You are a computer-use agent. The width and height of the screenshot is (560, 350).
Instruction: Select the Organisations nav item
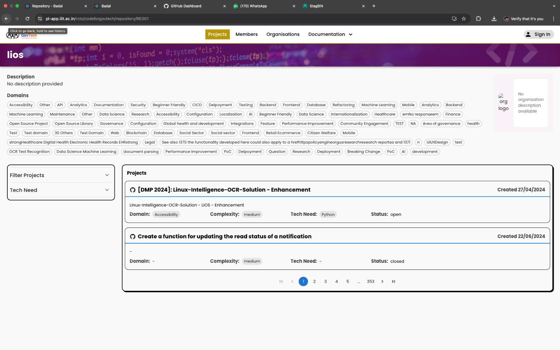[283, 34]
